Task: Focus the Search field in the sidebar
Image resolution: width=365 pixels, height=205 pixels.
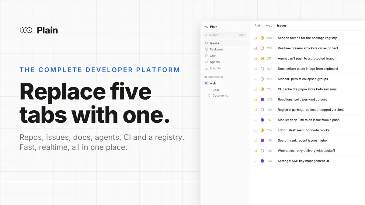Action: click(225, 35)
